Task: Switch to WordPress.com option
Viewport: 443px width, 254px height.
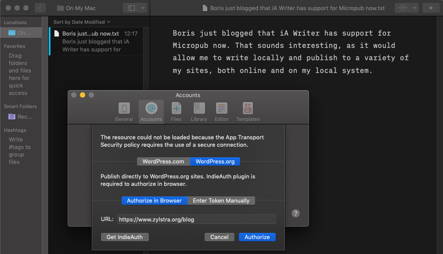Action: point(163,162)
